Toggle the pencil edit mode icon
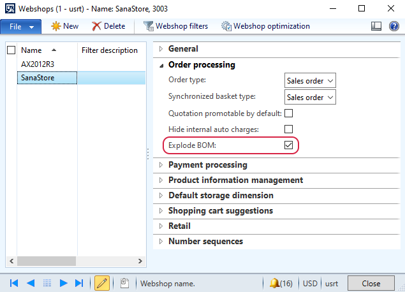Viewport: 405px width, 292px height. pyautogui.click(x=102, y=283)
